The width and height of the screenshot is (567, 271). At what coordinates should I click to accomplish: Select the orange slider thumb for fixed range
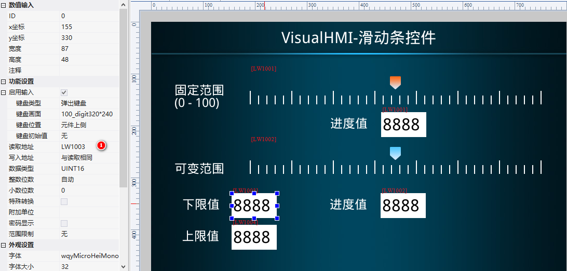[x=395, y=83]
